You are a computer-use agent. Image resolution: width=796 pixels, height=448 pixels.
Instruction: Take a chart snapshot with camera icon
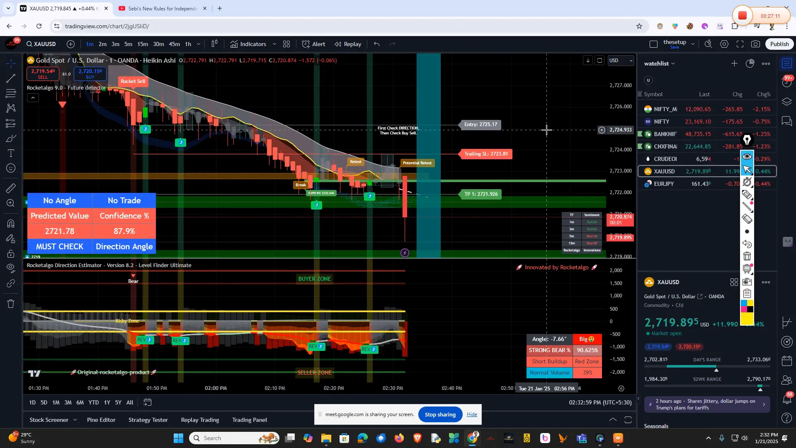coord(756,44)
